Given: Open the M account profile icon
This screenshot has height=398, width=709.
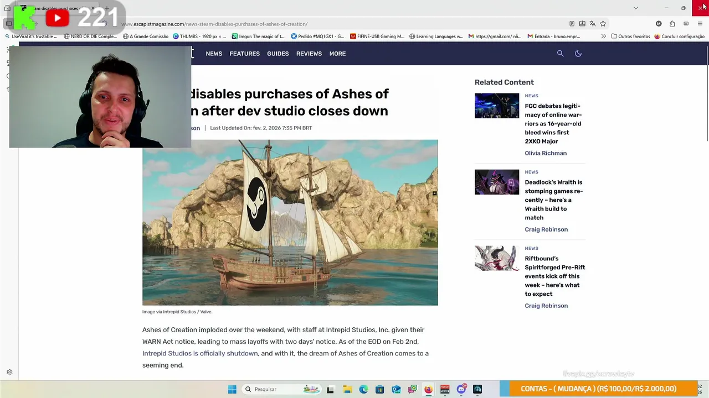Looking at the screenshot, I should (x=659, y=24).
